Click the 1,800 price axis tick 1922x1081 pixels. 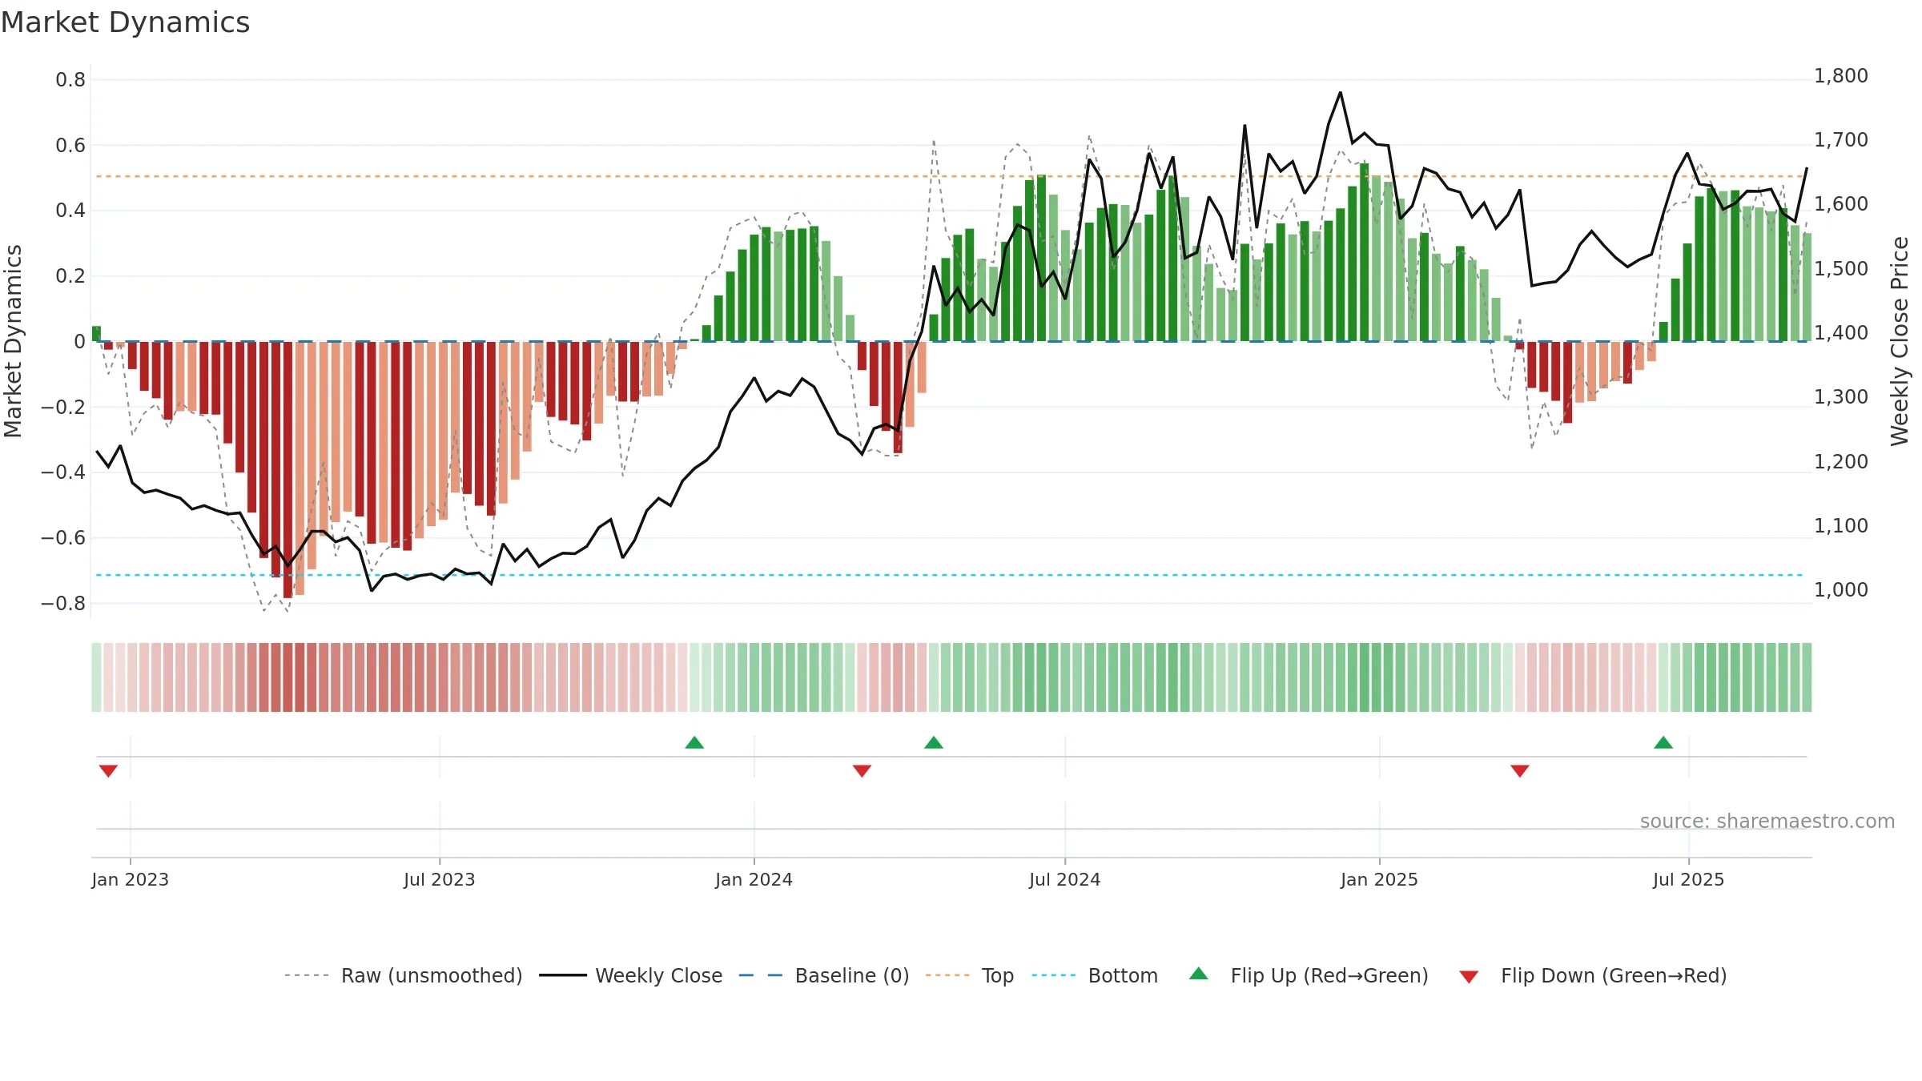(x=1841, y=76)
